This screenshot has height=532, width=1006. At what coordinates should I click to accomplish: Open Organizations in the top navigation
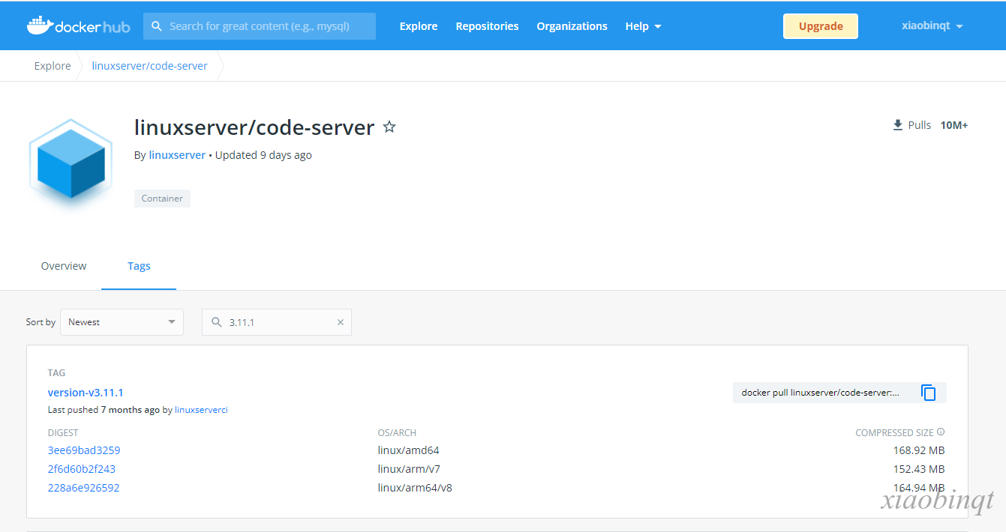[x=572, y=26]
